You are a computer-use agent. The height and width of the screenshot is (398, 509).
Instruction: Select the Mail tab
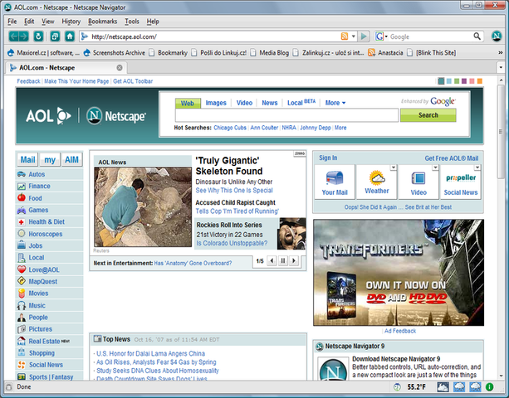click(x=27, y=159)
